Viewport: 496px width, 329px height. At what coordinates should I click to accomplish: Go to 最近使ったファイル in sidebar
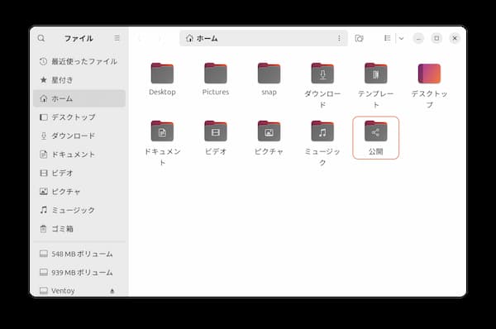(x=79, y=61)
